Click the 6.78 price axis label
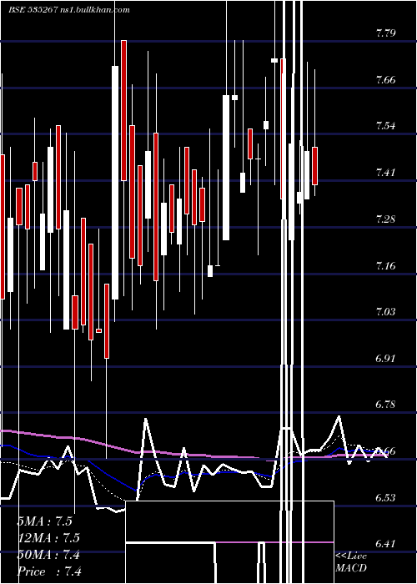 (x=385, y=404)
